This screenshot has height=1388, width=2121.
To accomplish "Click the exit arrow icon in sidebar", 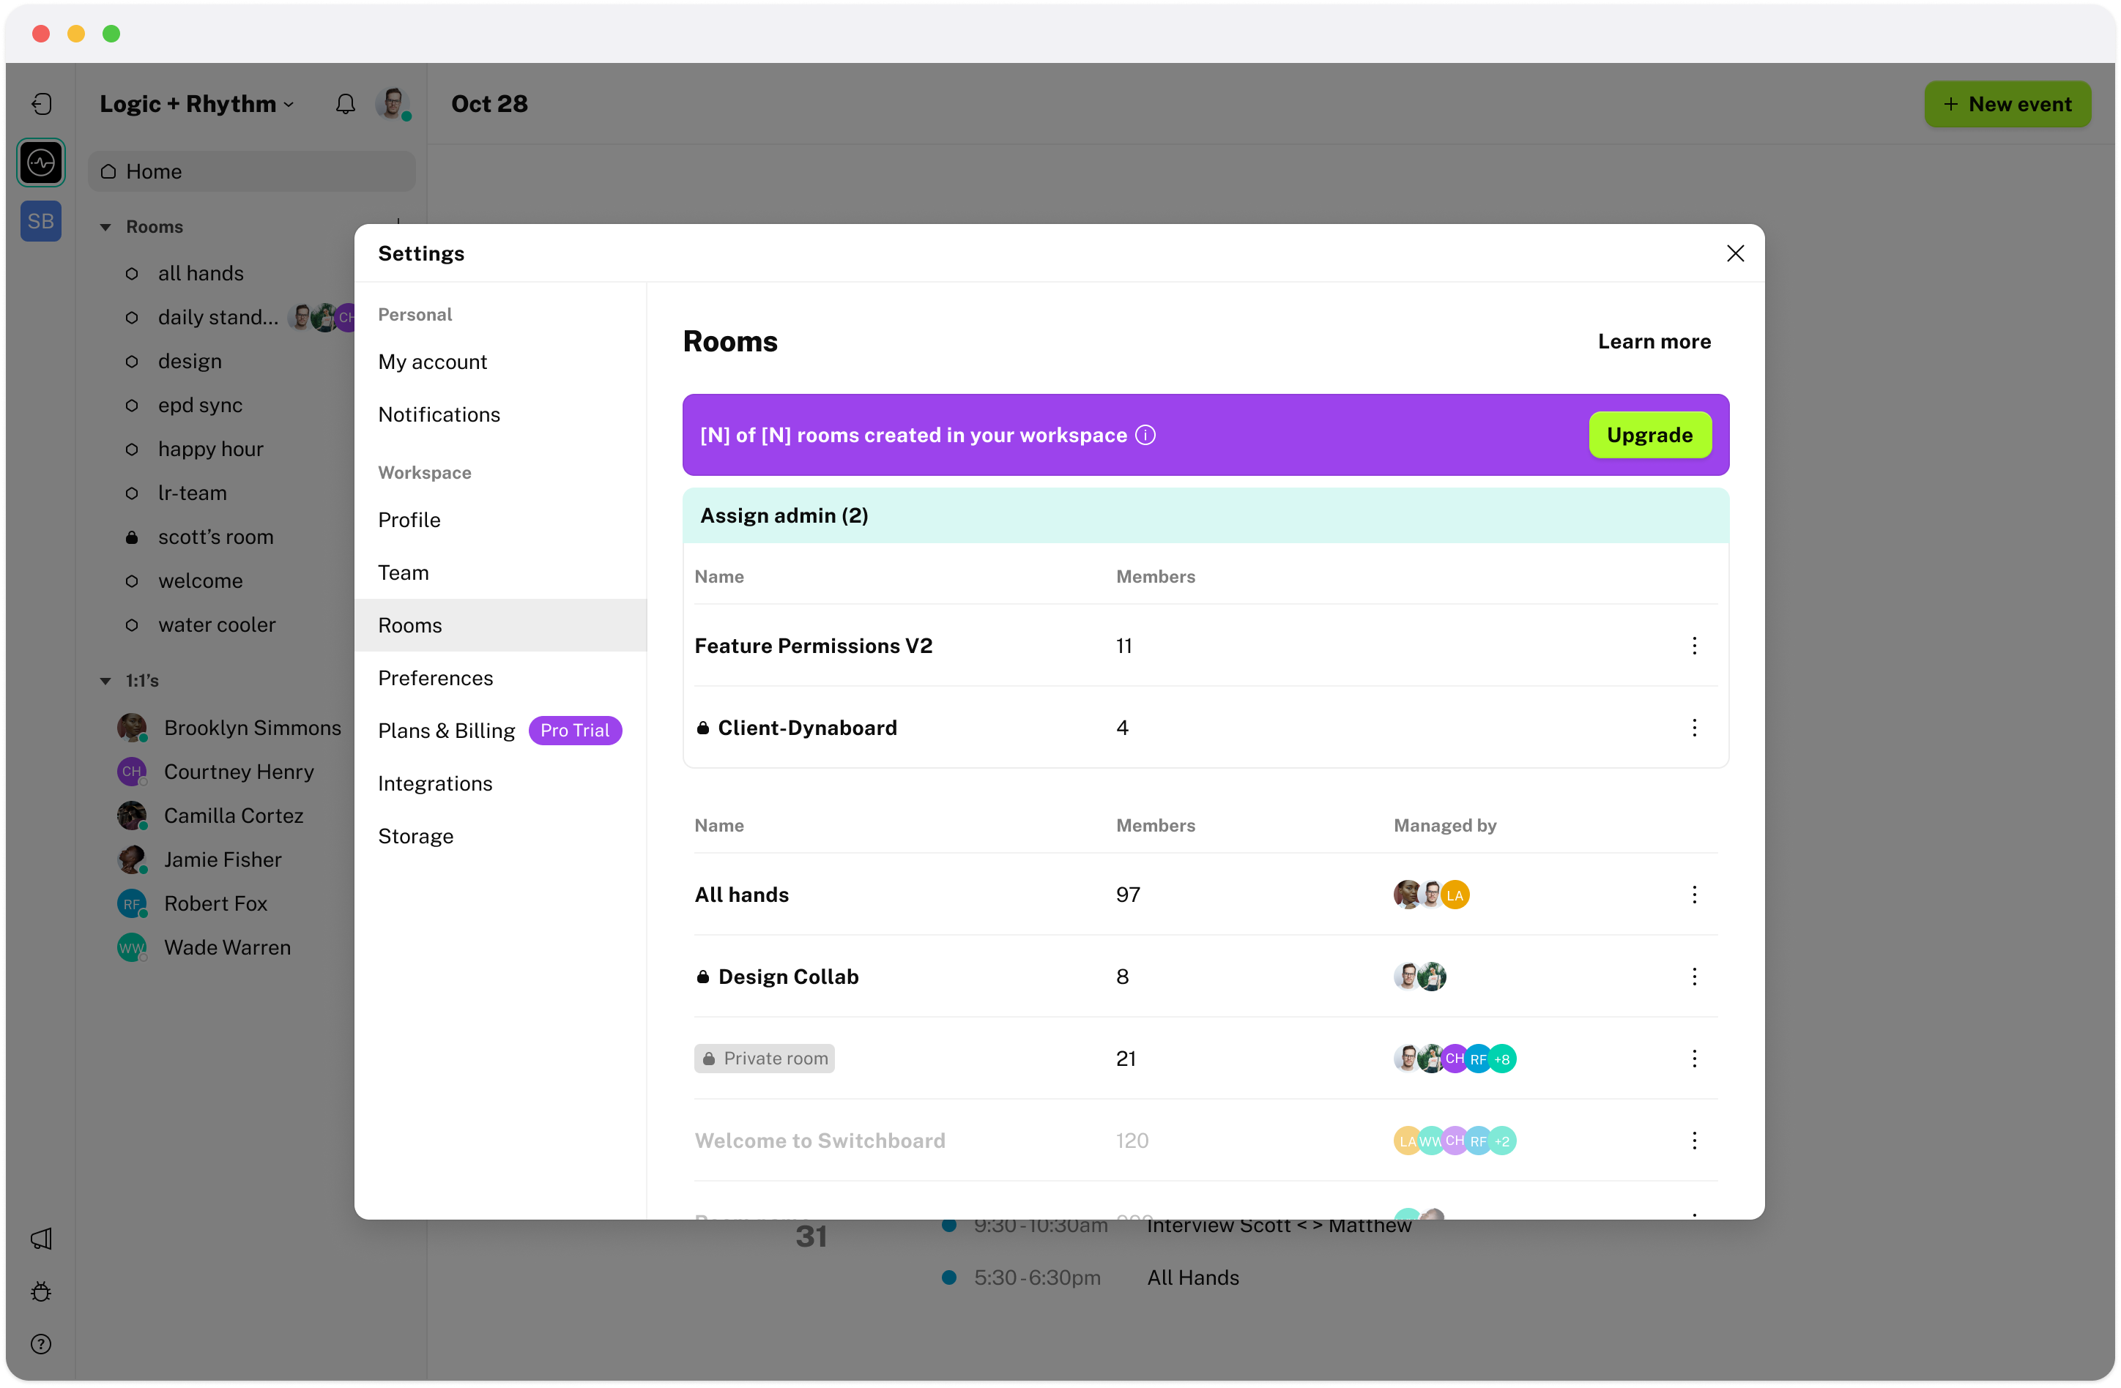I will pyautogui.click(x=41, y=104).
